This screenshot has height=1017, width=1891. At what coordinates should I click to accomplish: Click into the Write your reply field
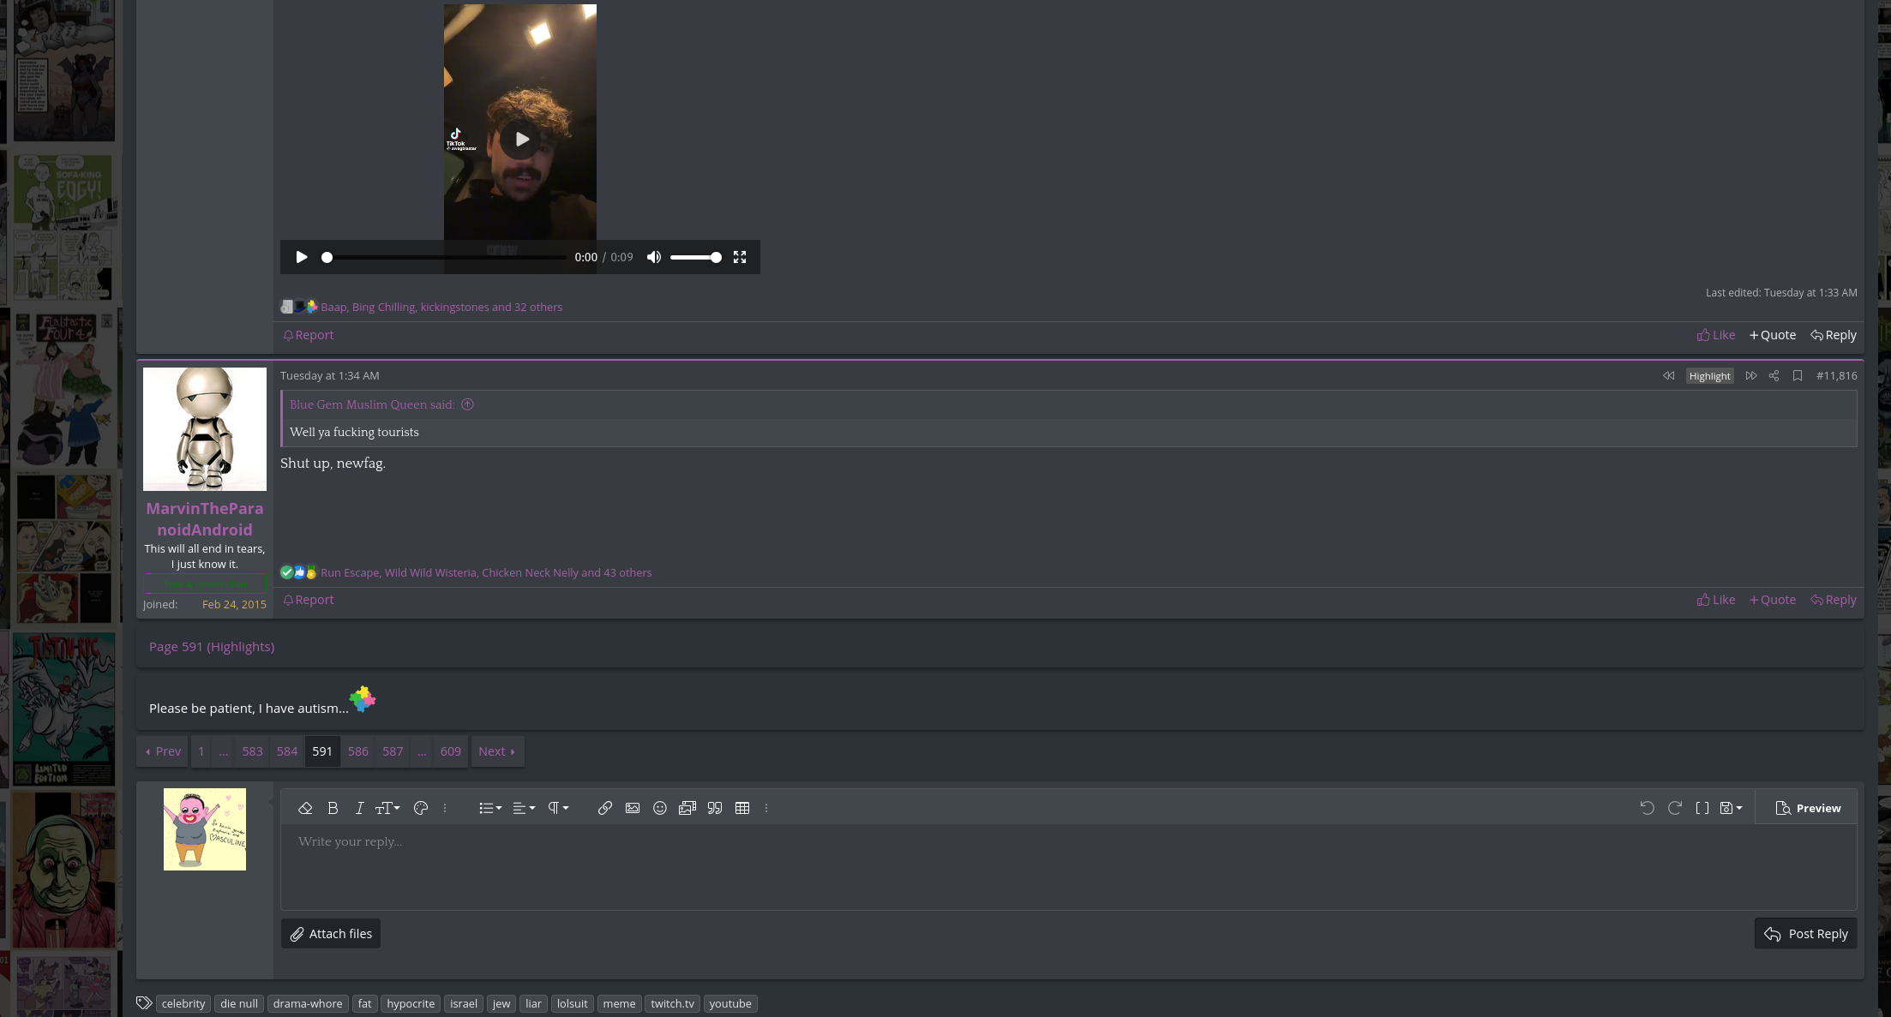pos(1068,866)
